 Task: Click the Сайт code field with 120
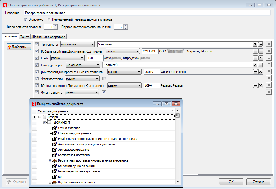coord(95,58)
